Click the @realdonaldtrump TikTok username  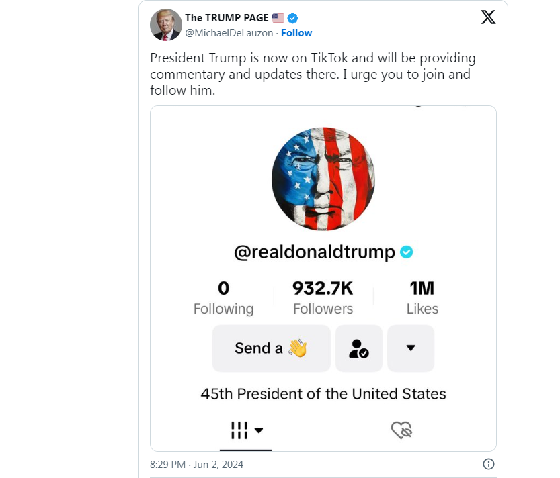pyautogui.click(x=314, y=252)
